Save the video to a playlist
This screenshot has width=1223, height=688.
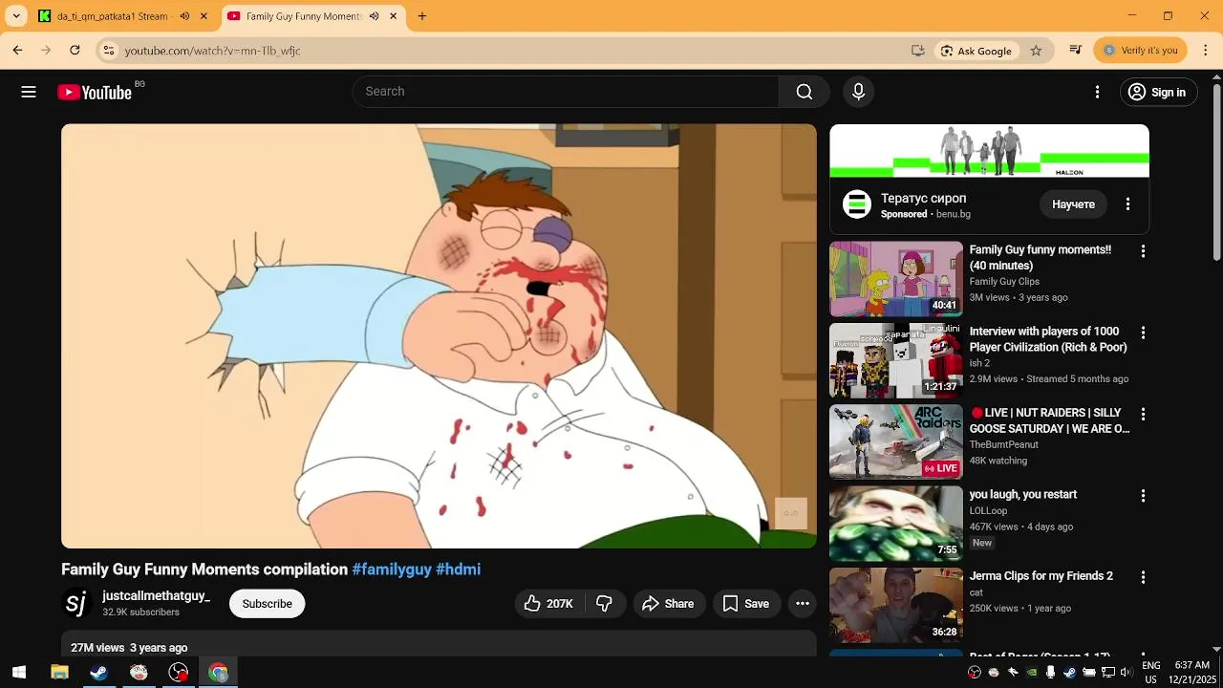[x=746, y=604]
